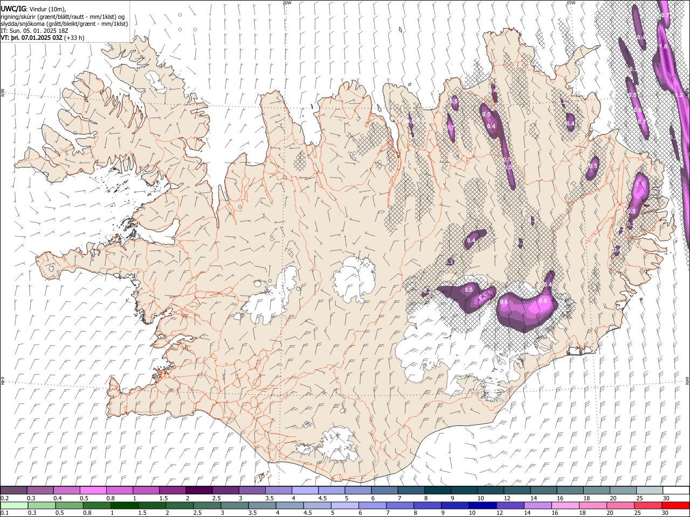
Task: Select the 'IT: Sun. 05. 01. 2025 18Z' line
Action: point(34,31)
